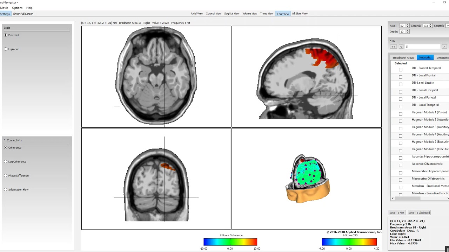
Task: Check DTI - Local Occipital network
Action: [x=401, y=92]
